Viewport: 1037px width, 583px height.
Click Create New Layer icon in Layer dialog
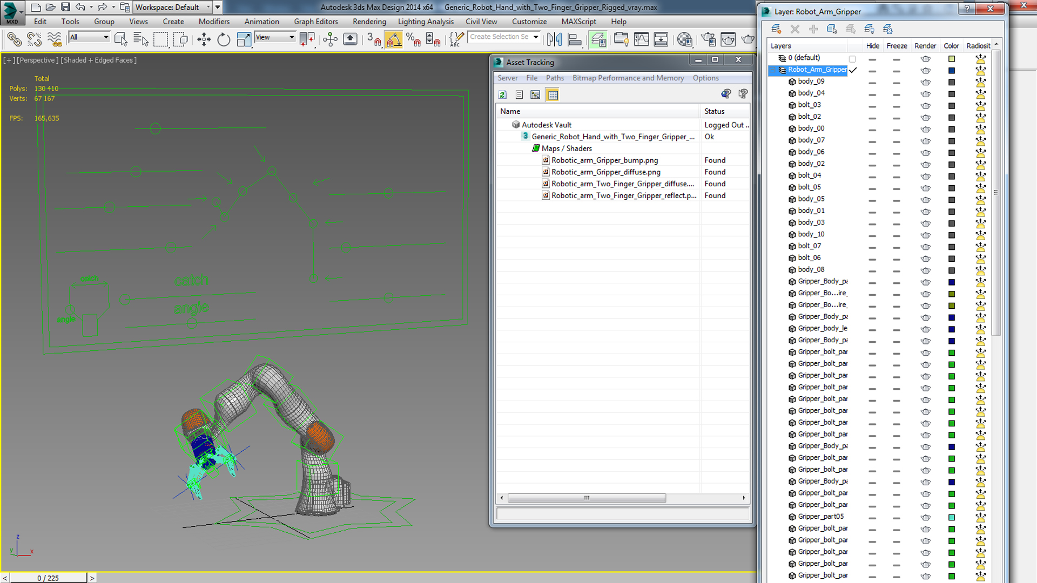[x=776, y=29]
